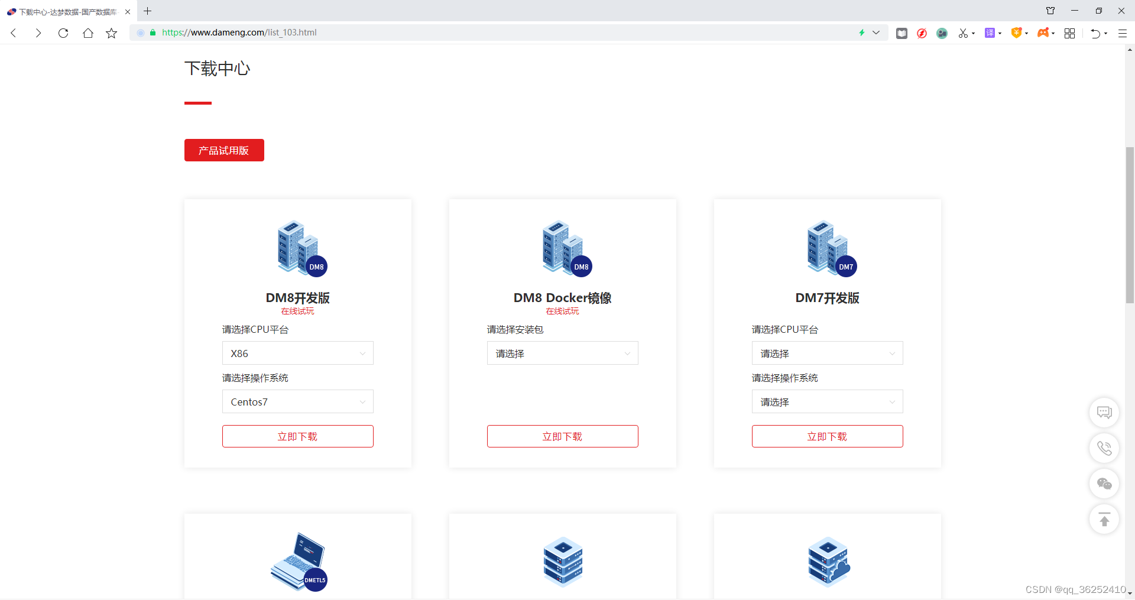
Task: Click the DM8开发版 server icon
Action: (x=302, y=248)
